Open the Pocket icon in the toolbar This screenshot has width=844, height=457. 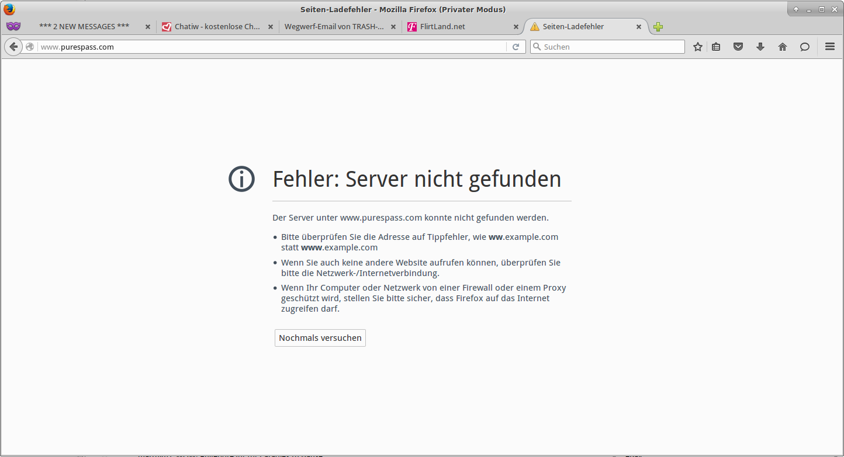click(x=738, y=47)
